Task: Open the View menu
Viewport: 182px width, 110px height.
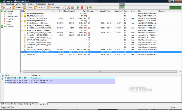Action: (18, 4)
